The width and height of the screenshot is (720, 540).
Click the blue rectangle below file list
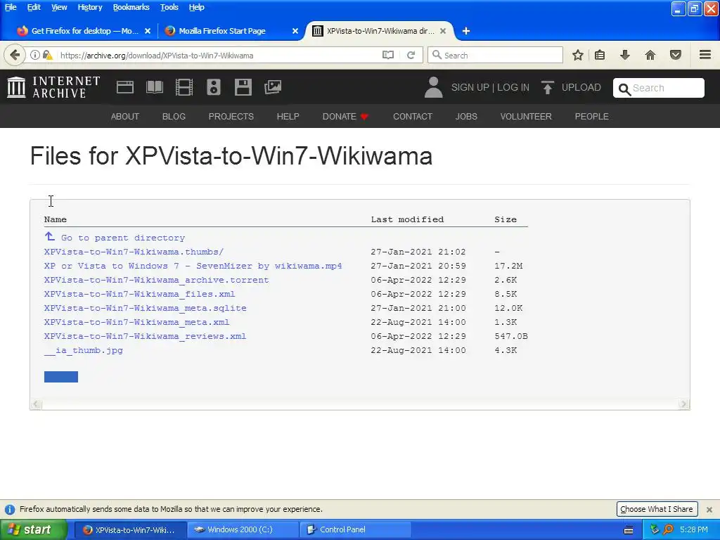pos(61,377)
